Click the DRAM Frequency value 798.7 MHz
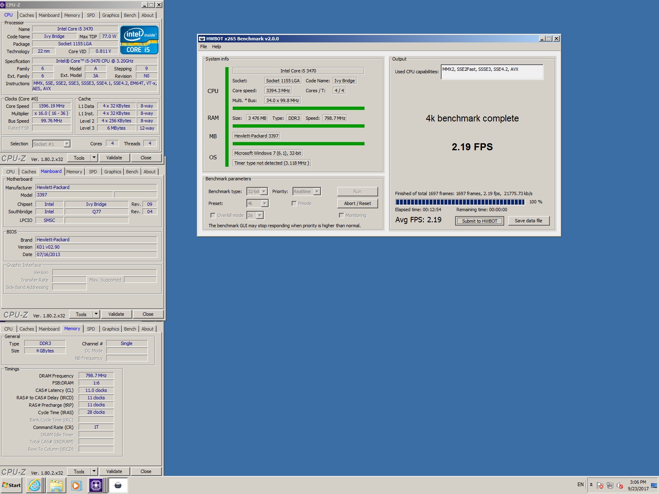The image size is (659, 494). click(x=96, y=375)
